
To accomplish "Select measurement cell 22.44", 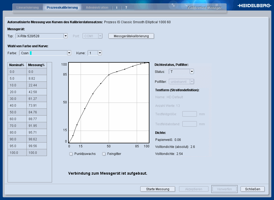I will [36, 85].
